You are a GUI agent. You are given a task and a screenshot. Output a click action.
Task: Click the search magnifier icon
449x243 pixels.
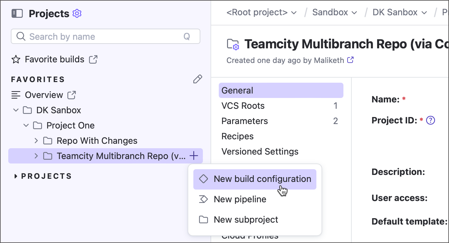pyautogui.click(x=21, y=36)
